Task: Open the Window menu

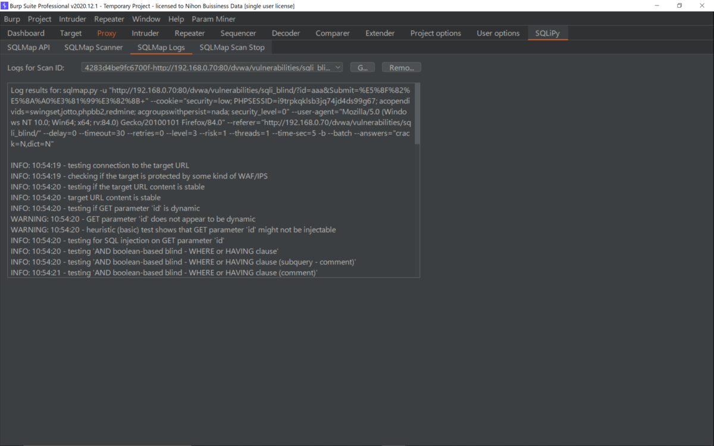Action: tap(146, 19)
